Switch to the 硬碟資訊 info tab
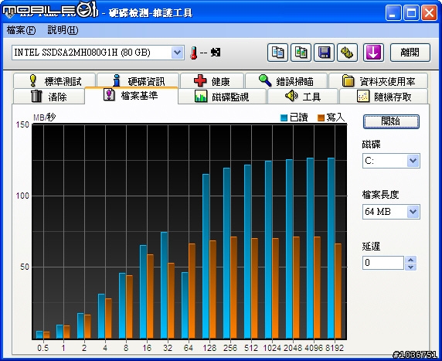The image size is (442, 361). click(138, 81)
